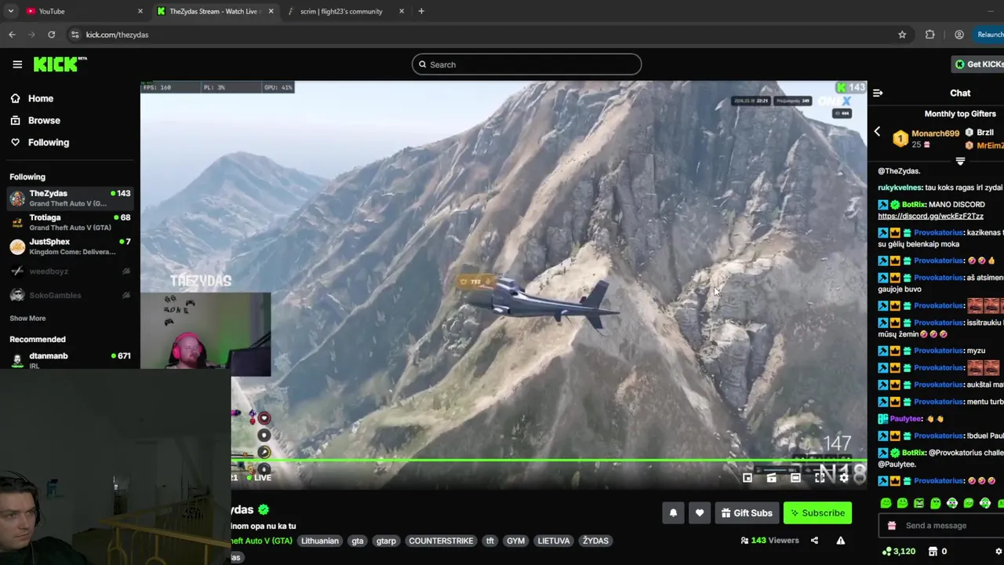
Task: Open the Browse page
Action: [x=35, y=120]
